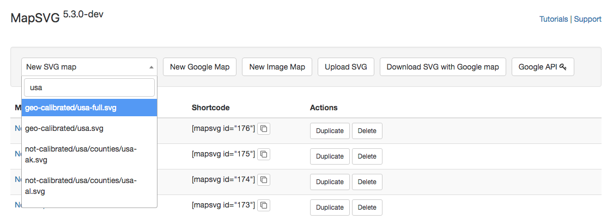Copy shortcode for mapsvg id 174
The width and height of the screenshot is (607, 220).
point(264,180)
